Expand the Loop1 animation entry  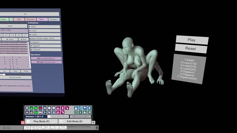click(x=44, y=31)
